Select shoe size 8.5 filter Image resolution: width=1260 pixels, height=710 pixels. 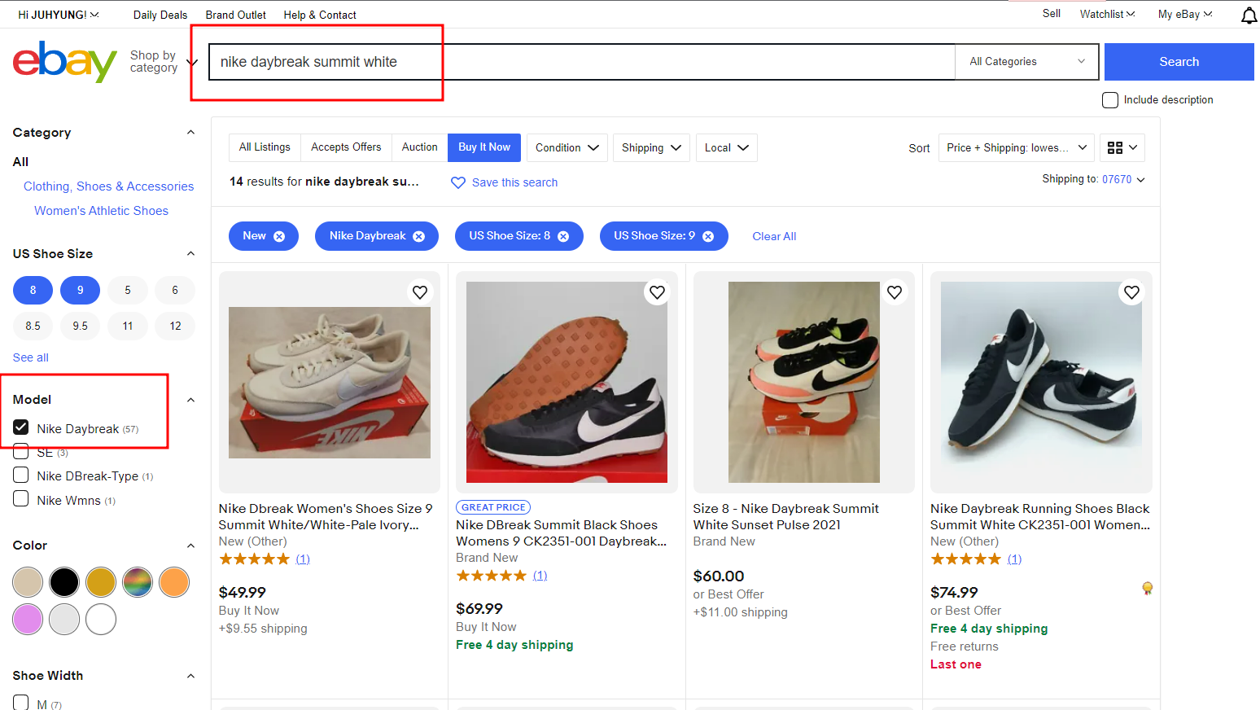click(33, 326)
